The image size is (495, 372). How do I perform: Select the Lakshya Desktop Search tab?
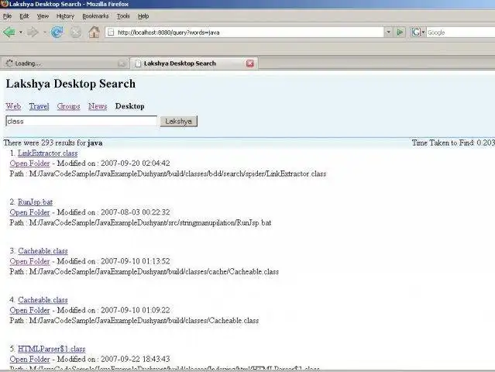194,64
